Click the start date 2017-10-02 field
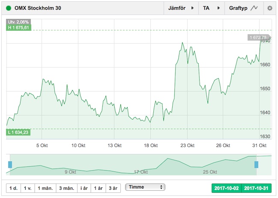Image resolution: width=278 pixels, height=198 pixels. click(227, 188)
